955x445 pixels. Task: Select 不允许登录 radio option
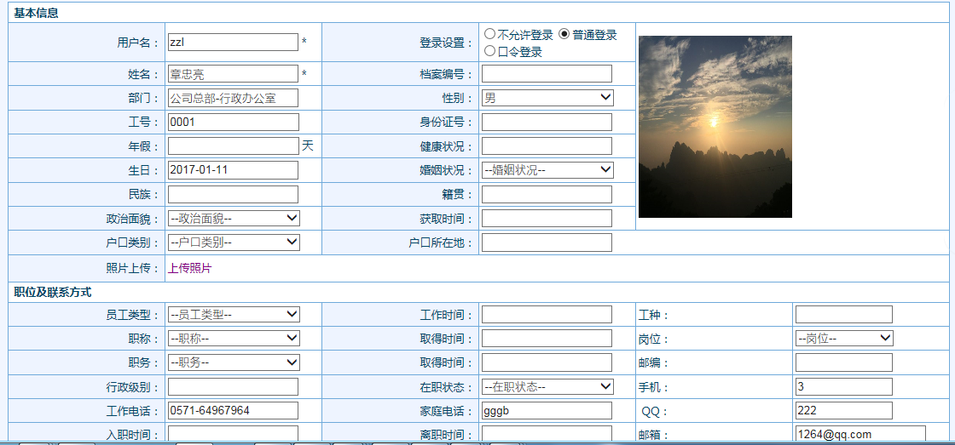point(489,34)
